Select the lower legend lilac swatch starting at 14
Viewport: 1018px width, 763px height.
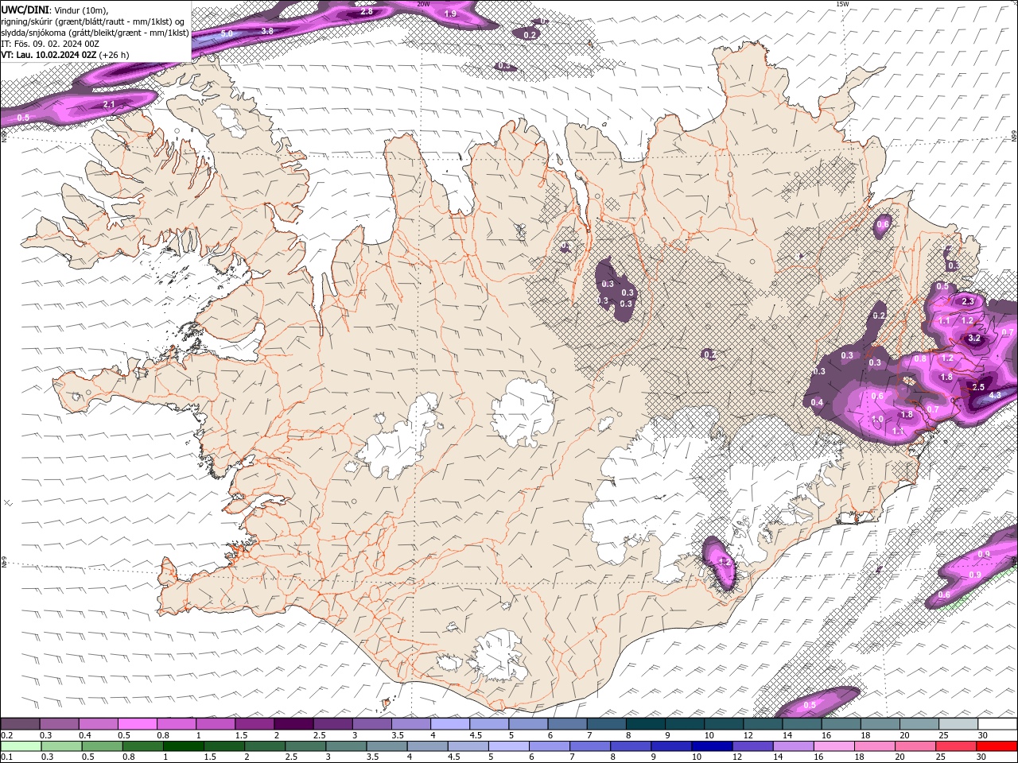pyautogui.click(x=793, y=746)
